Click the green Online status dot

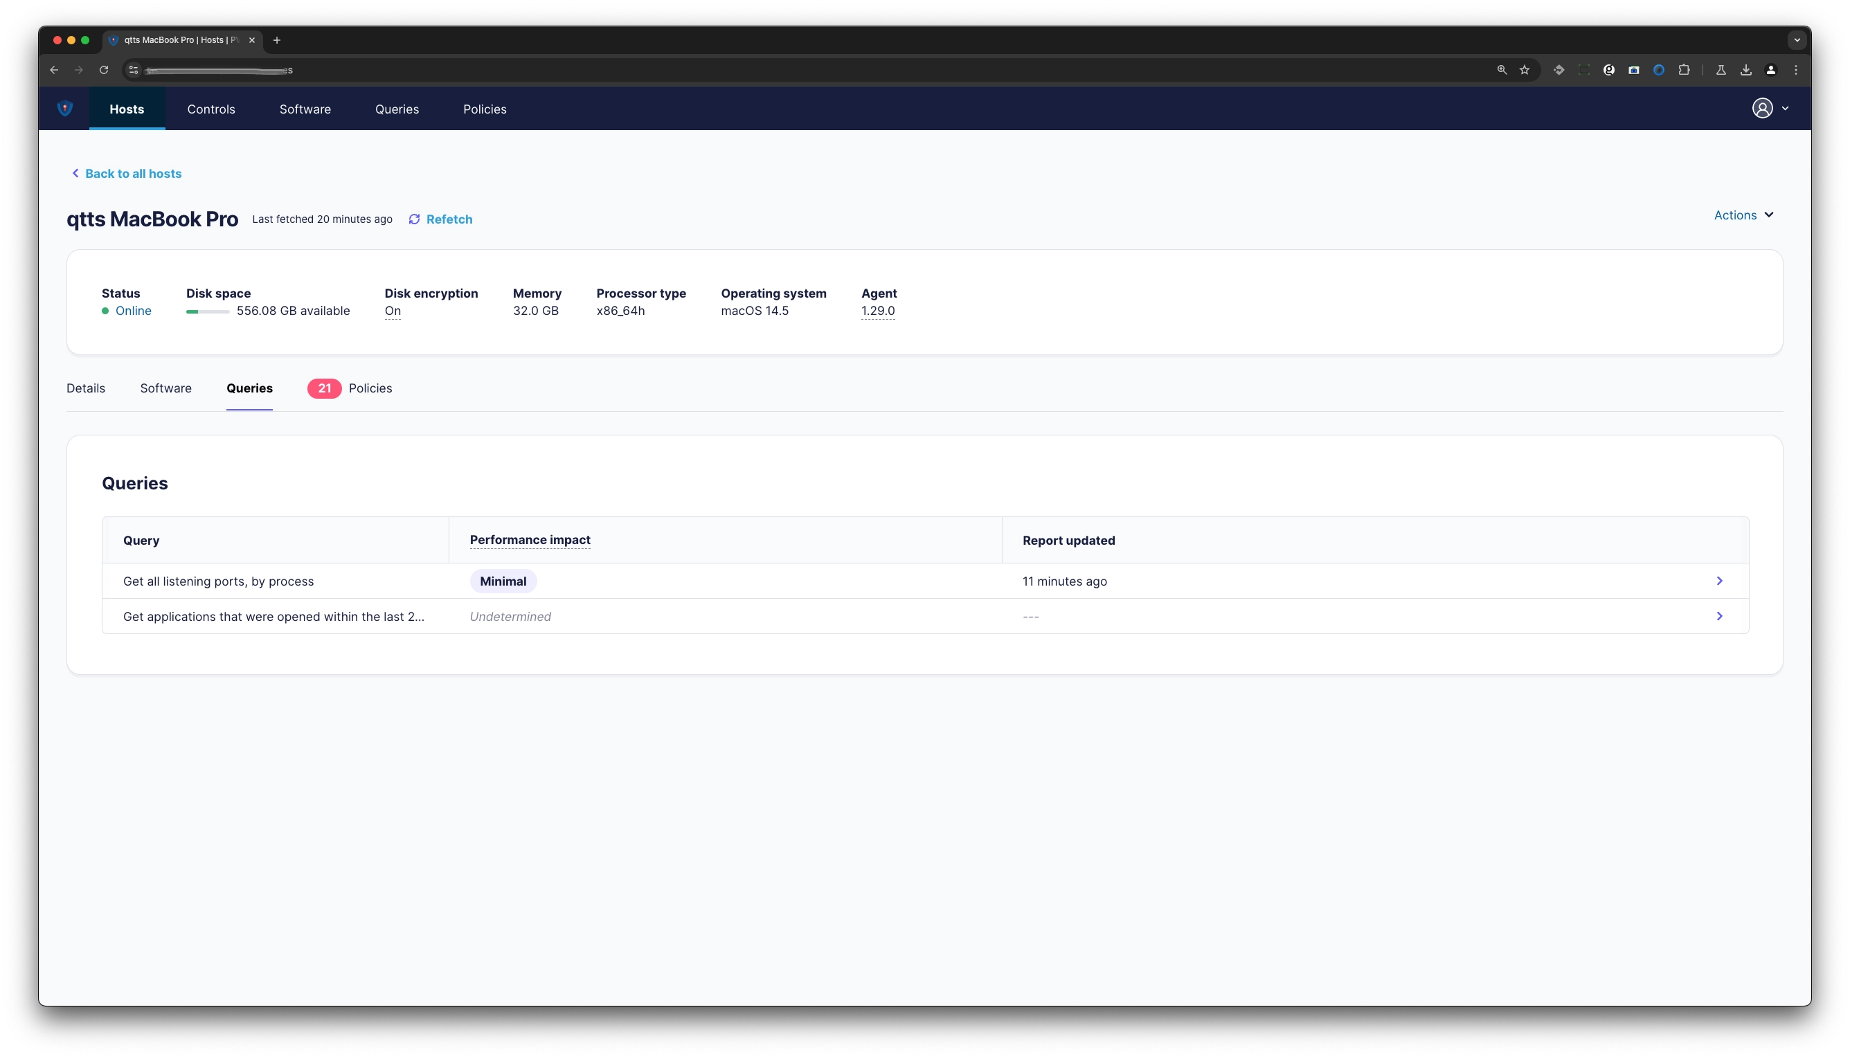coord(105,311)
